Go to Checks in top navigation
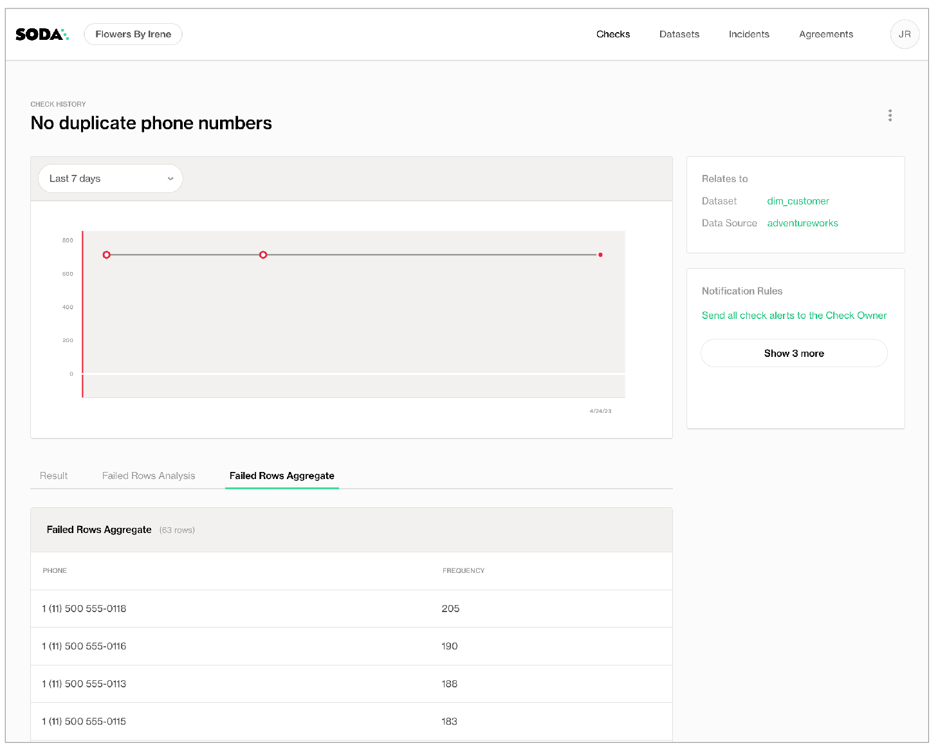The height and width of the screenshot is (751, 938). pyautogui.click(x=612, y=34)
